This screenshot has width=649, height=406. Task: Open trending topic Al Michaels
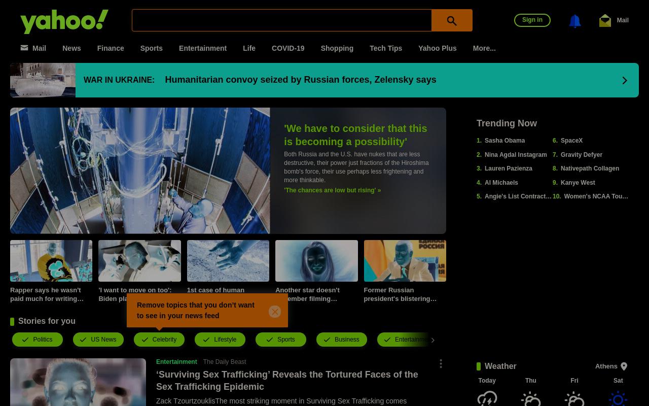pyautogui.click(x=501, y=183)
